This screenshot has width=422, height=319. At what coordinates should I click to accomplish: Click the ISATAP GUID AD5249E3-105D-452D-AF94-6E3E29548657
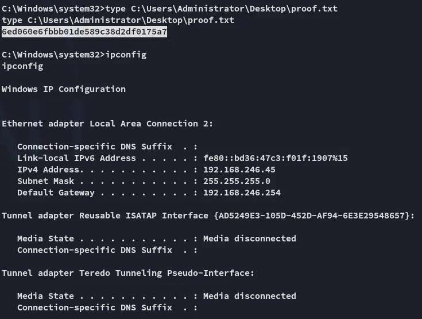coord(311,216)
